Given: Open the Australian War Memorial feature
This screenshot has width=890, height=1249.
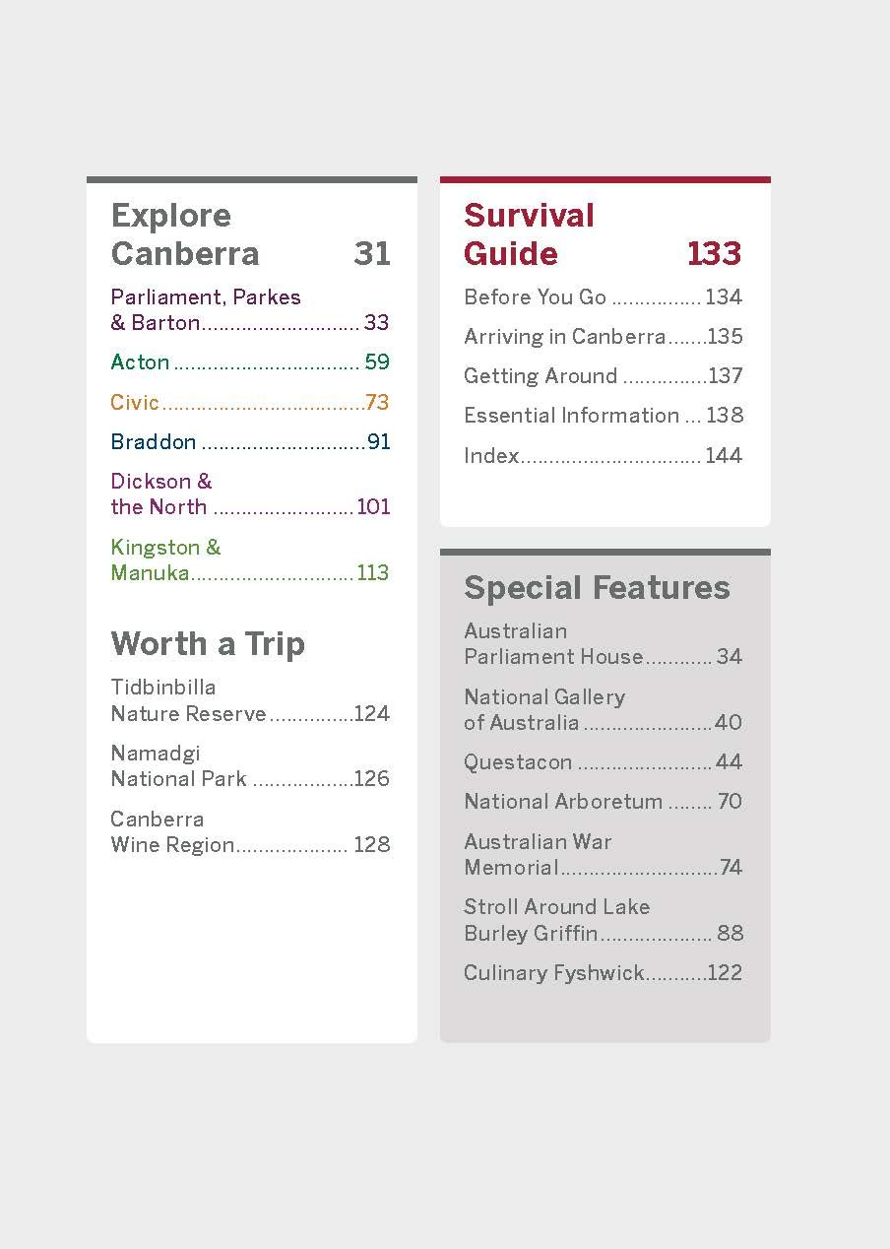Looking at the screenshot, I should [x=603, y=855].
